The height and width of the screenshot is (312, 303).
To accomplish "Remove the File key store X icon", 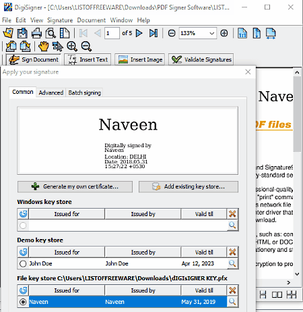I will pos(232,290).
